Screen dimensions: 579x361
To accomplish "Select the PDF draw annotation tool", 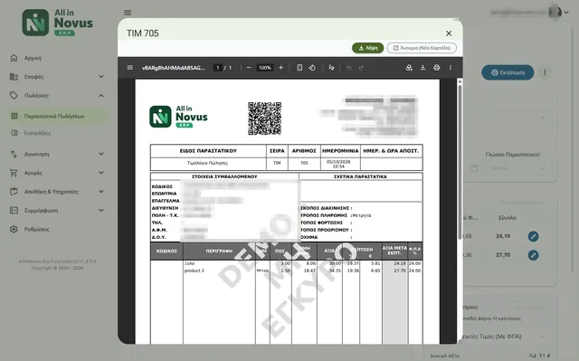I will (x=332, y=68).
